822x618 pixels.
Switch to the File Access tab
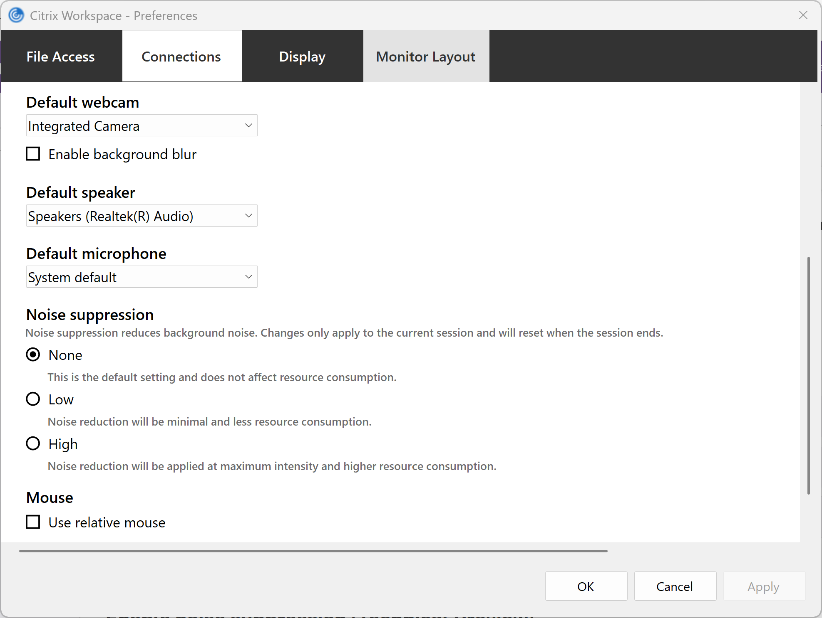tap(61, 57)
